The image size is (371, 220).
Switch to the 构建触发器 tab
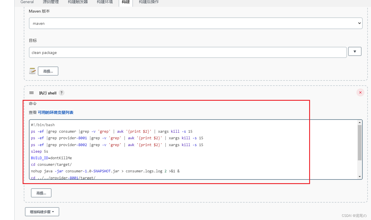point(78,2)
